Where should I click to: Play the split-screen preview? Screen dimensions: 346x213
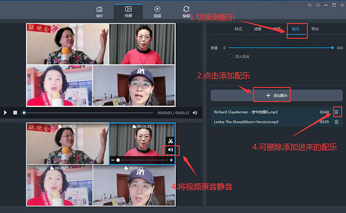[5, 113]
